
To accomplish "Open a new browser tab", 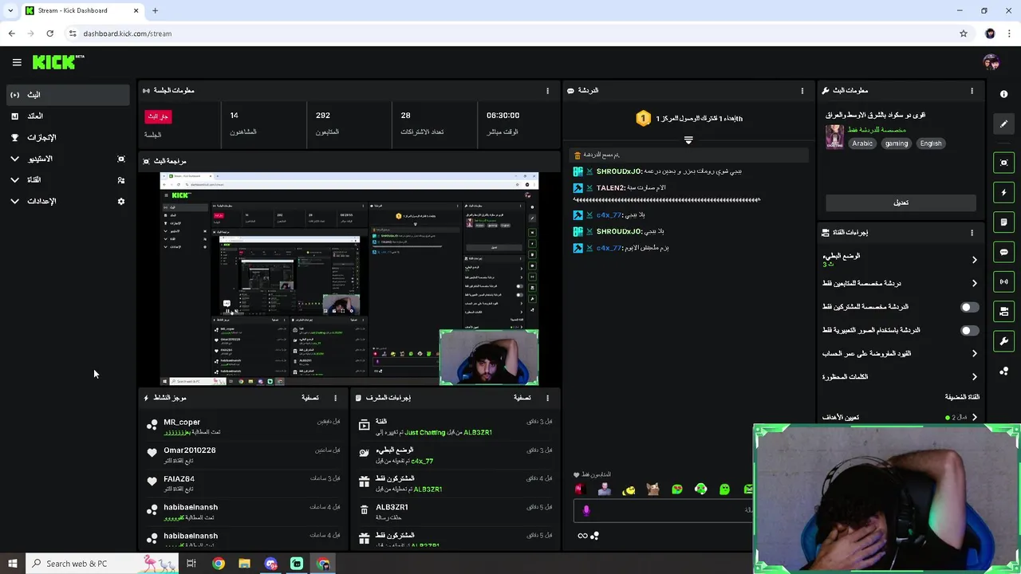I will pos(155,10).
